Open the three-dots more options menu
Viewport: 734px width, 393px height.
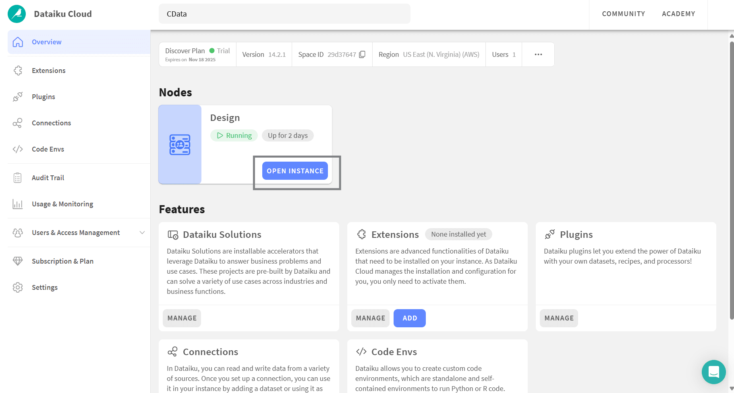[538, 54]
